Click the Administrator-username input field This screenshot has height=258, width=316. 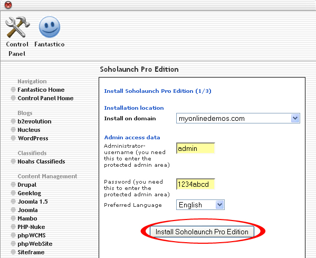tap(196, 148)
